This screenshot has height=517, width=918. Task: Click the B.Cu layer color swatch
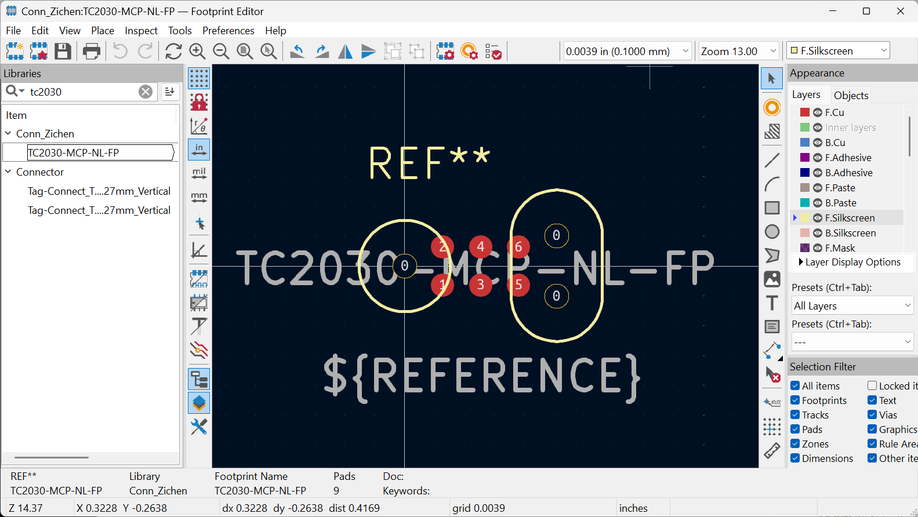click(x=805, y=143)
